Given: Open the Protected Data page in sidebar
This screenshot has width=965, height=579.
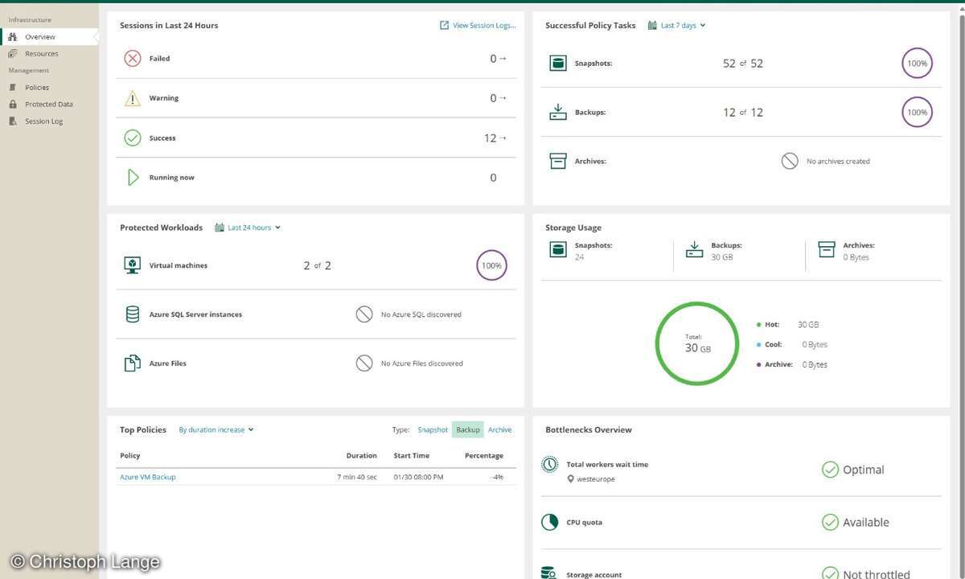Looking at the screenshot, I should [x=50, y=105].
